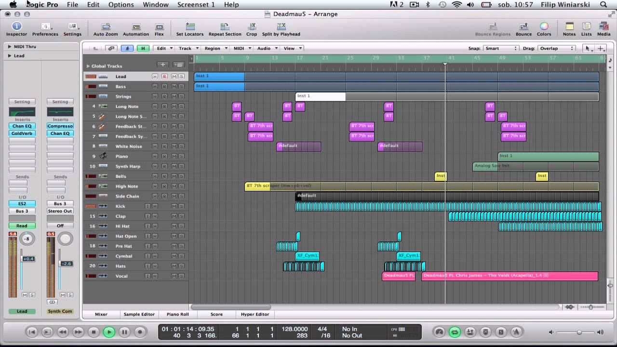Click the Go to Beginning transport button
This screenshot has width=617, height=347.
pyautogui.click(x=32, y=332)
